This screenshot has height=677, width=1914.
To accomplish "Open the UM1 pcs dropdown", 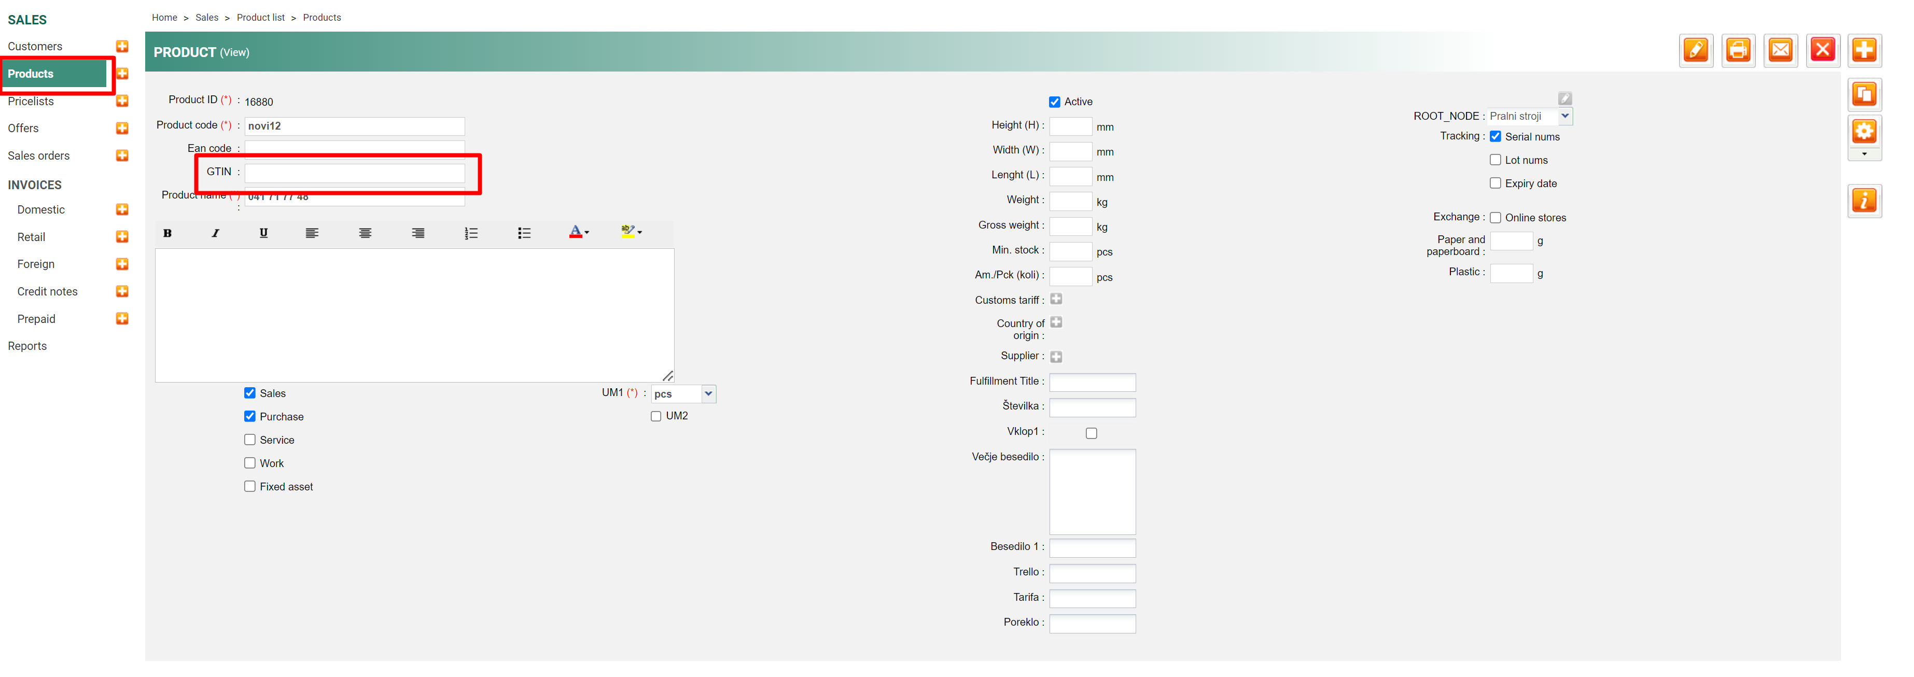I will pyautogui.click(x=708, y=394).
